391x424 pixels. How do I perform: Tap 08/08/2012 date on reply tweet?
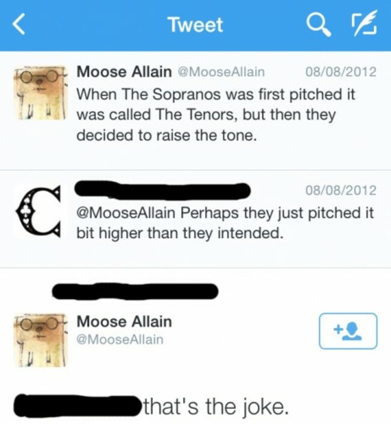coord(341,190)
